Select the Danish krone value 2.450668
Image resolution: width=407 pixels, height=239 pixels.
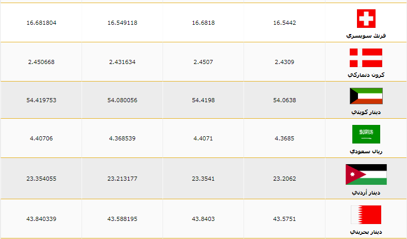pyautogui.click(x=41, y=62)
